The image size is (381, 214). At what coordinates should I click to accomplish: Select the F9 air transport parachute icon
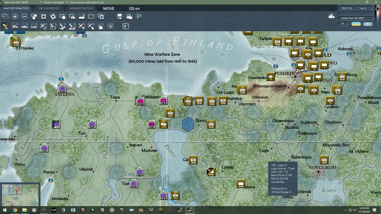[81, 26]
